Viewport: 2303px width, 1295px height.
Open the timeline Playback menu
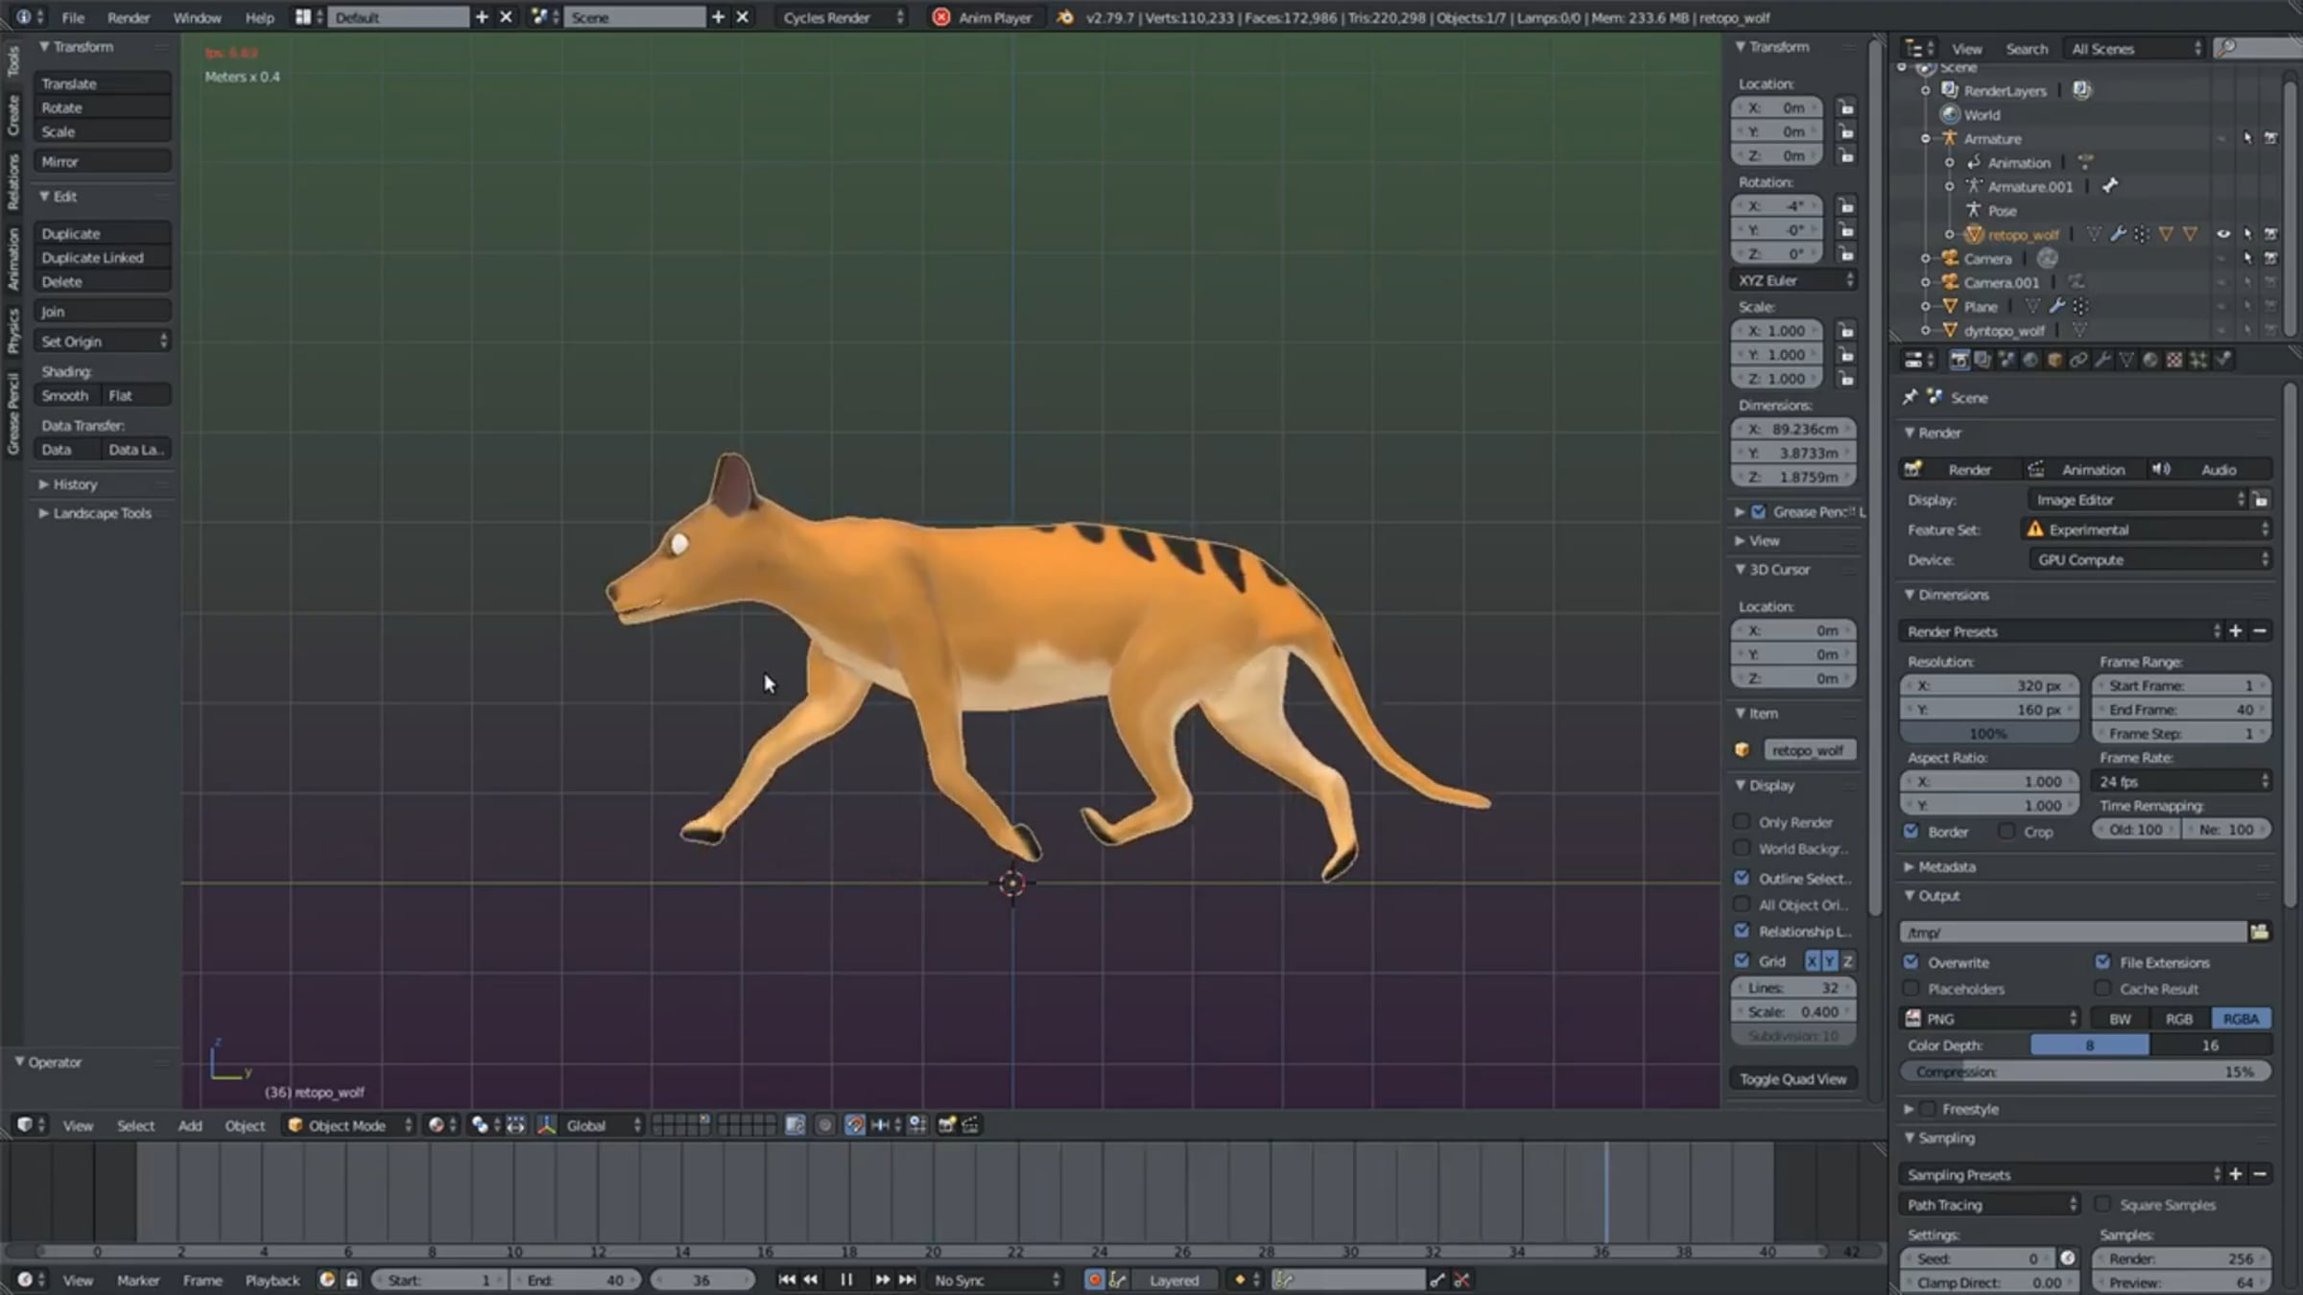coord(273,1280)
